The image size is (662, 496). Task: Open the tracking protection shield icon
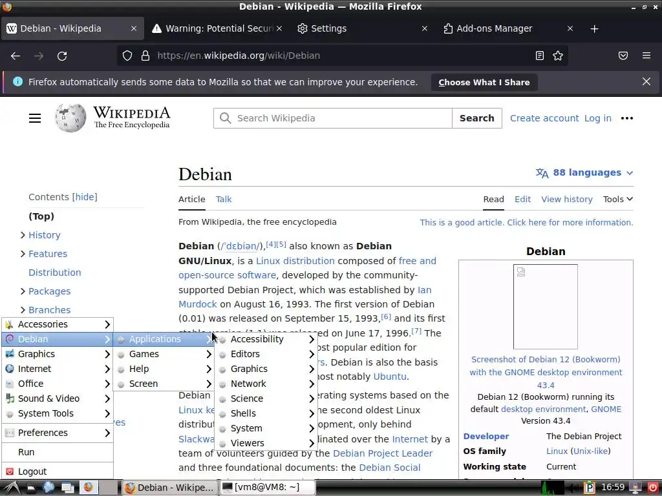pos(127,56)
